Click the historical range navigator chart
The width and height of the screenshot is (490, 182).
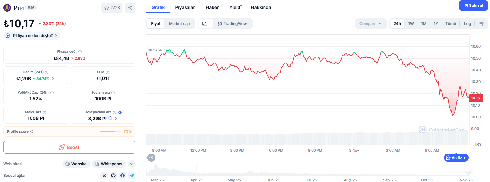click(307, 170)
